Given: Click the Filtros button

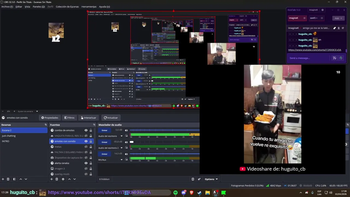Looking at the screenshot, I should 69,118.
